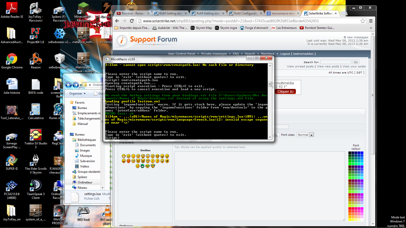
Task: Insert the green grinning smiley
Action: (x=143, y=166)
